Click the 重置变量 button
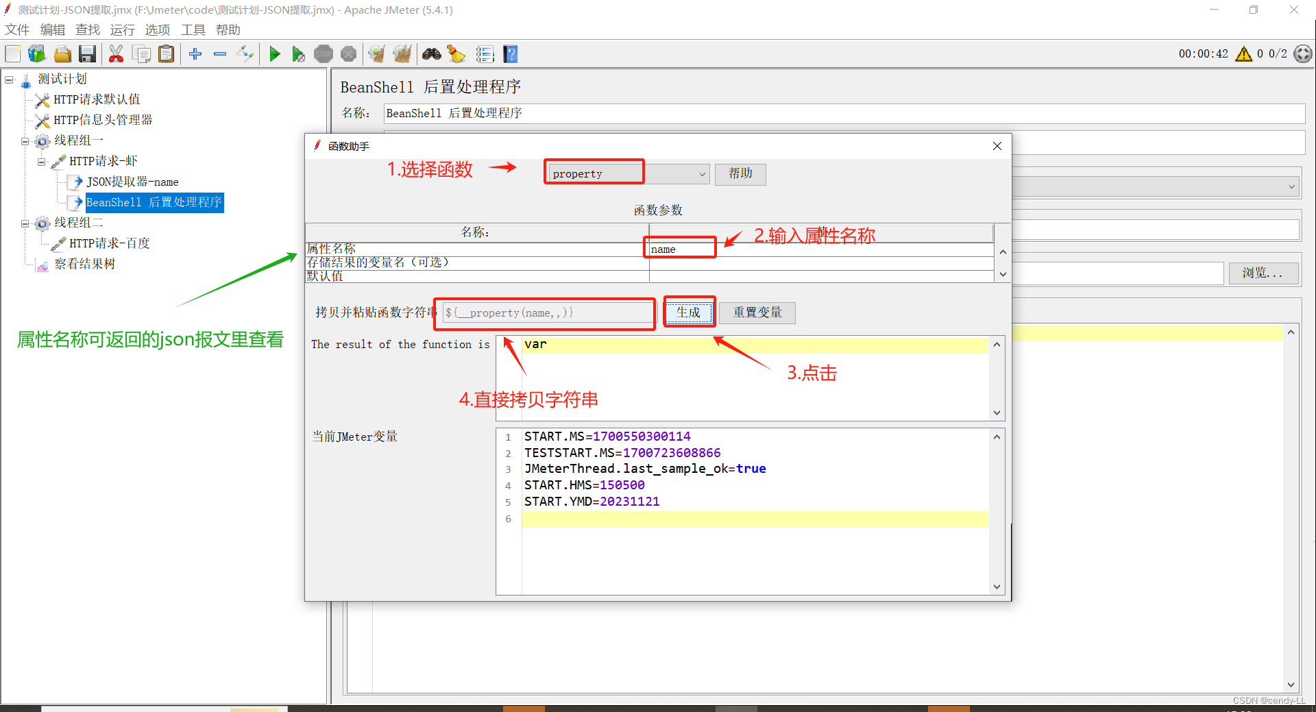This screenshot has width=1316, height=712. coord(757,312)
